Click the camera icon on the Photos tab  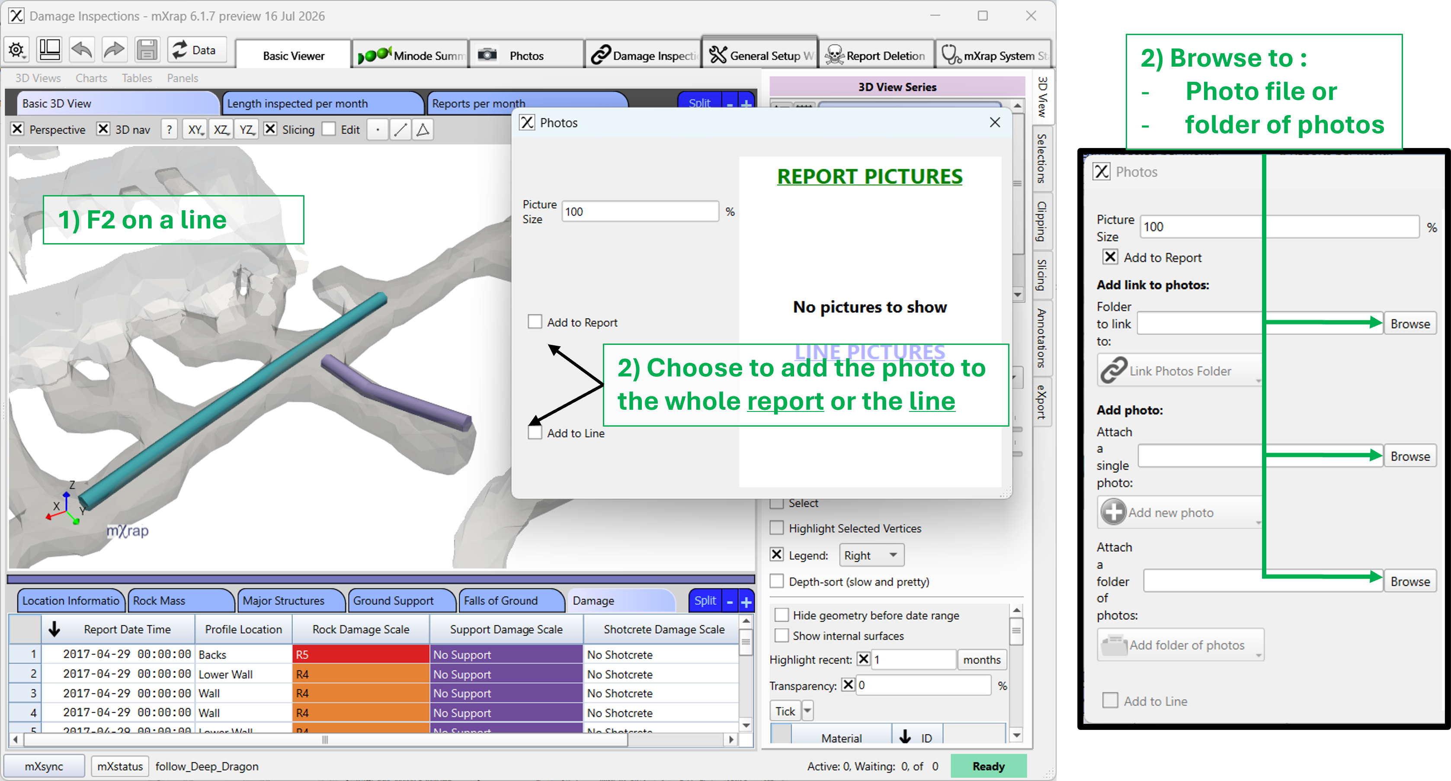tap(487, 55)
